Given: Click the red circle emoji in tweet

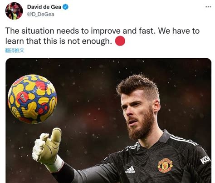Looking at the screenshot, I should [120, 41].
